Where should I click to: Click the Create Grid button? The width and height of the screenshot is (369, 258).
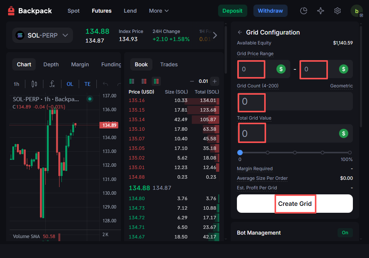click(295, 204)
